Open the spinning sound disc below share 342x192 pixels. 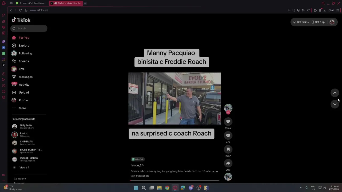[228, 177]
